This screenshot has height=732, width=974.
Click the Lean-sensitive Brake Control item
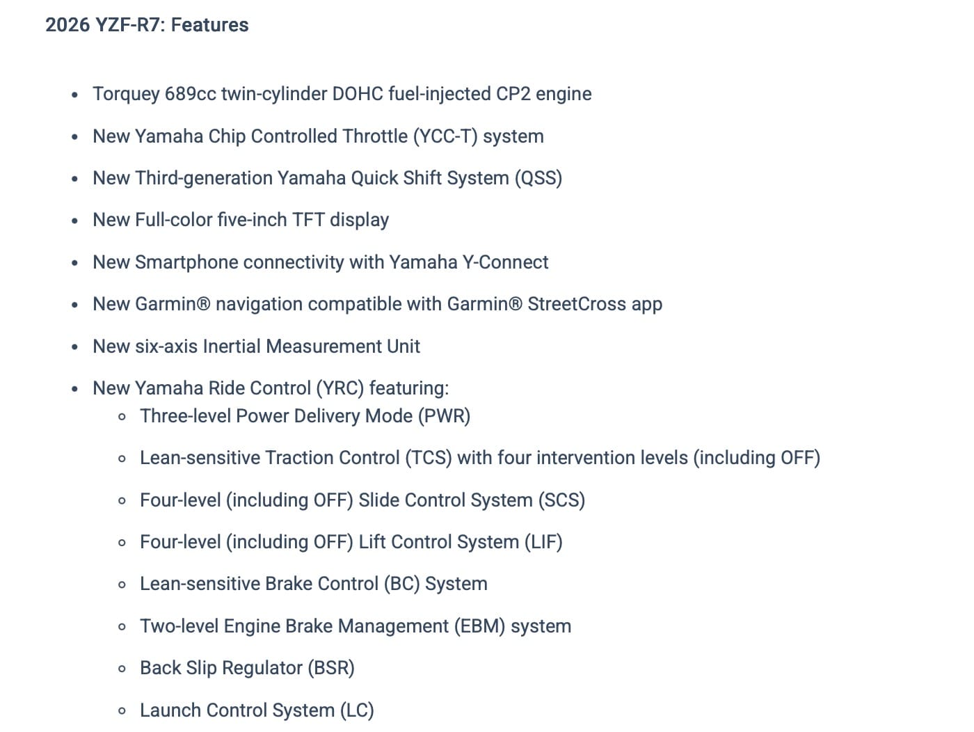coord(313,584)
